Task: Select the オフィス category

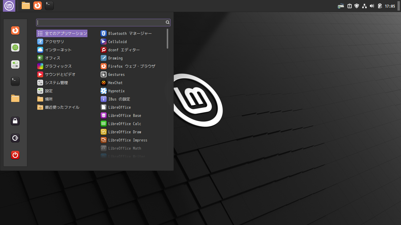Action: tap(62, 58)
